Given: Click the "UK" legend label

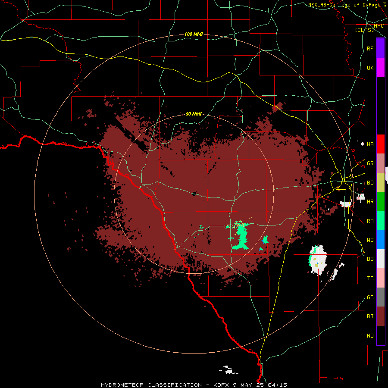Looking at the screenshot, I should point(370,68).
